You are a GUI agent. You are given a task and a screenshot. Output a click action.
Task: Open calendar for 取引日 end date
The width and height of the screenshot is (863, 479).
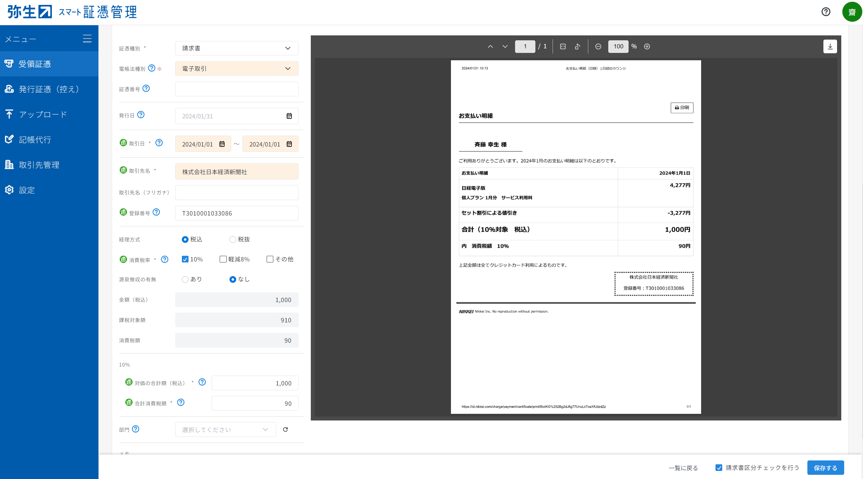289,144
